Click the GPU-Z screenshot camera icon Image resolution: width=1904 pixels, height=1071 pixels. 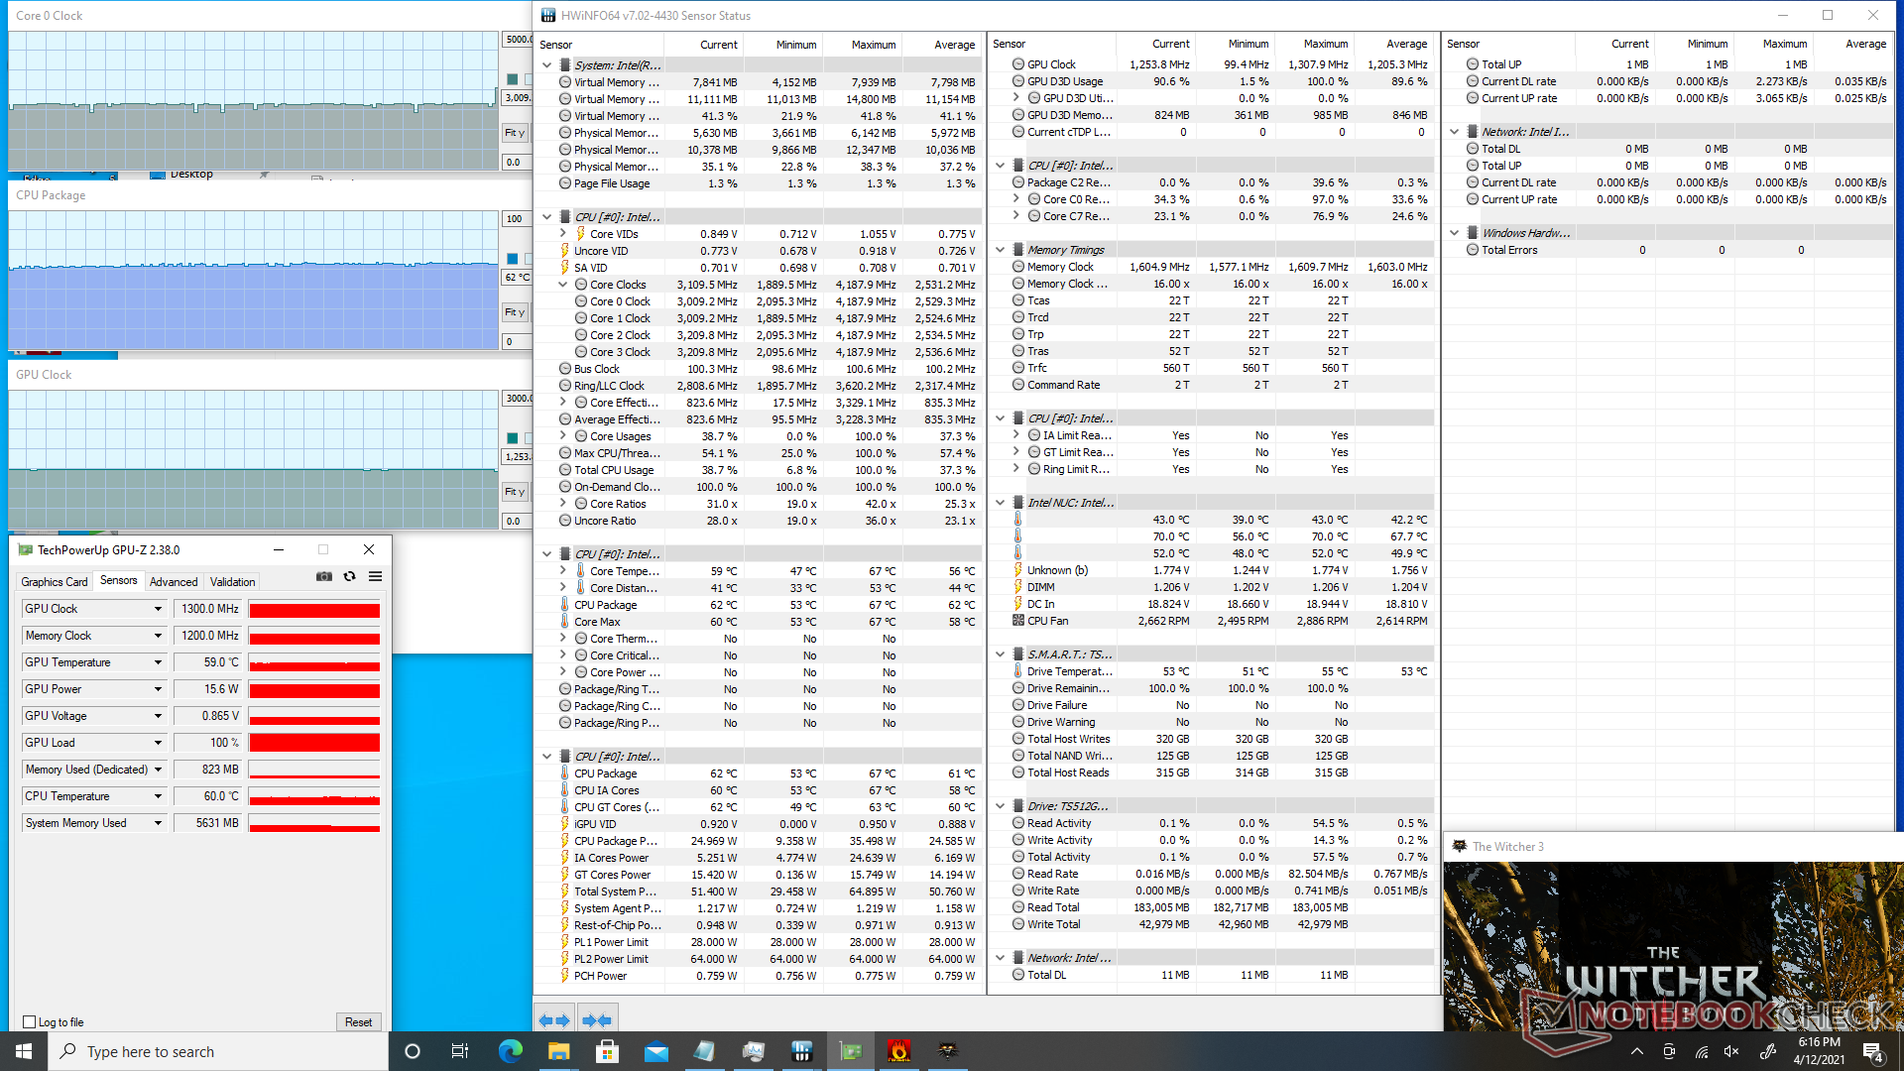coord(324,576)
